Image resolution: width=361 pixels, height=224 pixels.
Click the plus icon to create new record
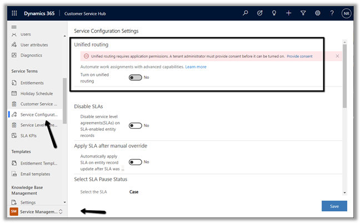[289, 13]
